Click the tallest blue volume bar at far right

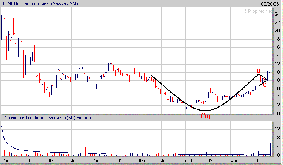pyautogui.click(x=270, y=150)
